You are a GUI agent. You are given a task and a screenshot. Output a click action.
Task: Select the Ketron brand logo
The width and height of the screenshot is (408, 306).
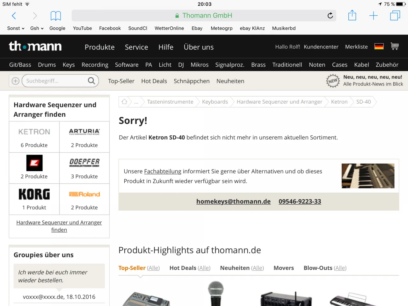(x=34, y=132)
